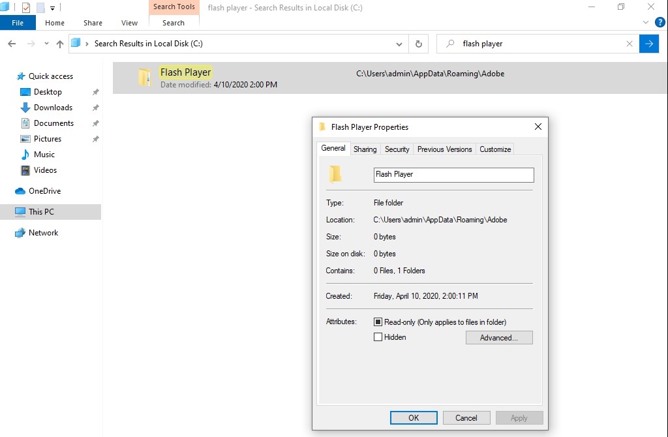
Task: Collapse the ribbon with the chevron
Action: [x=646, y=22]
